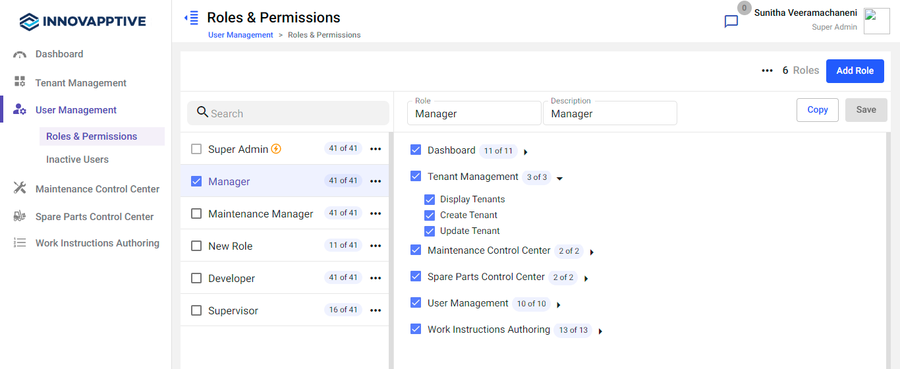The width and height of the screenshot is (900, 369).
Task: Open Inactive Users in the sidebar
Action: tap(77, 159)
